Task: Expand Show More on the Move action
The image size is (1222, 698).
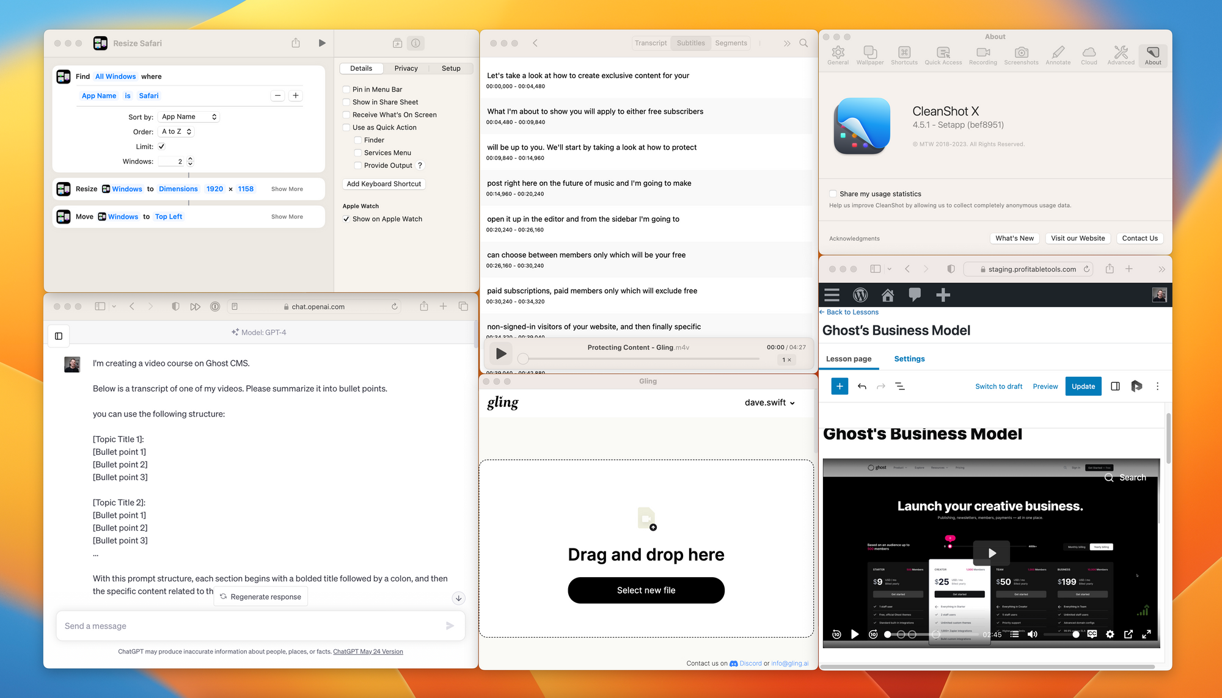Action: (x=287, y=217)
